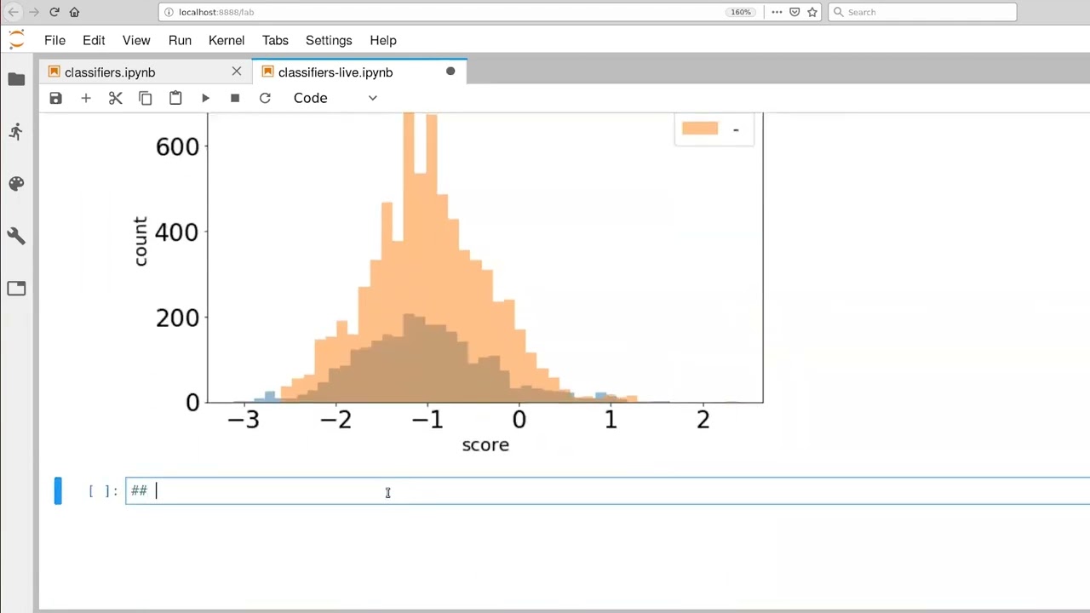Insert a new cell below with plus icon

[x=85, y=98]
